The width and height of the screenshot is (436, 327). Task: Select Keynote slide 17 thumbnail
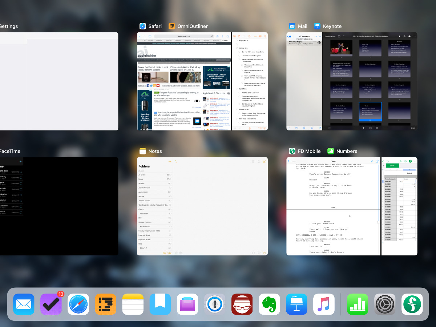pyautogui.click(x=370, y=90)
